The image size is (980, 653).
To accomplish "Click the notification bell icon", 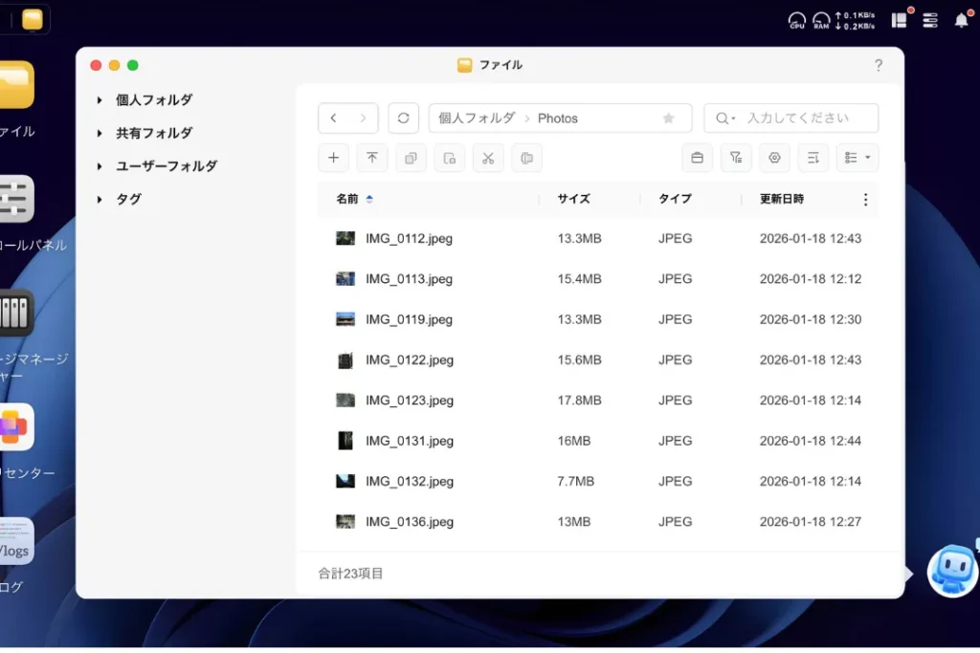I will coord(961,20).
